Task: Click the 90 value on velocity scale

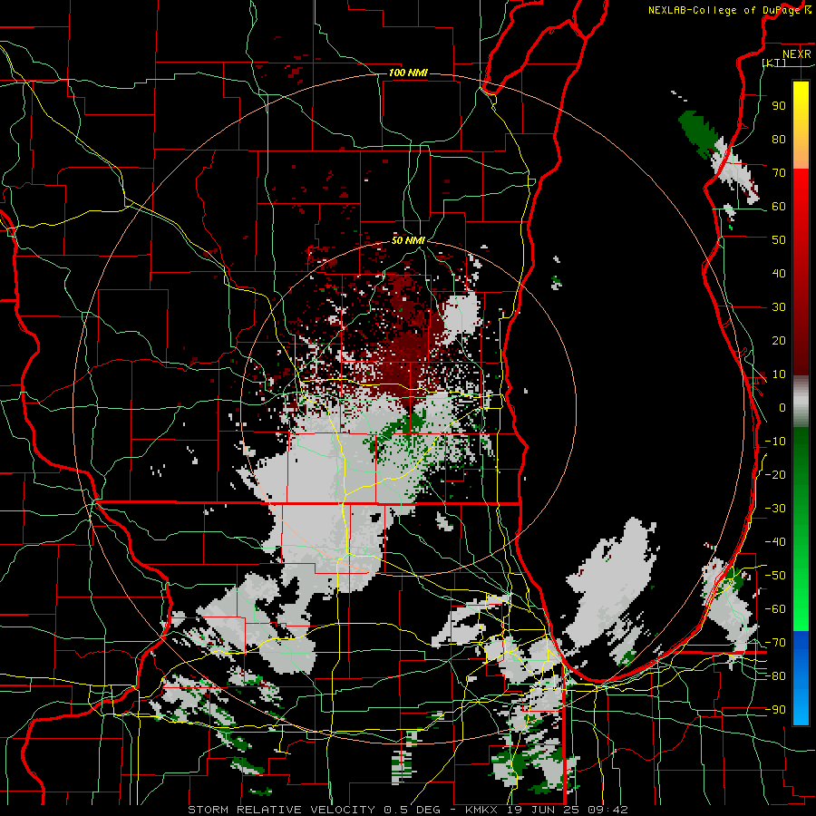Action: coord(779,106)
